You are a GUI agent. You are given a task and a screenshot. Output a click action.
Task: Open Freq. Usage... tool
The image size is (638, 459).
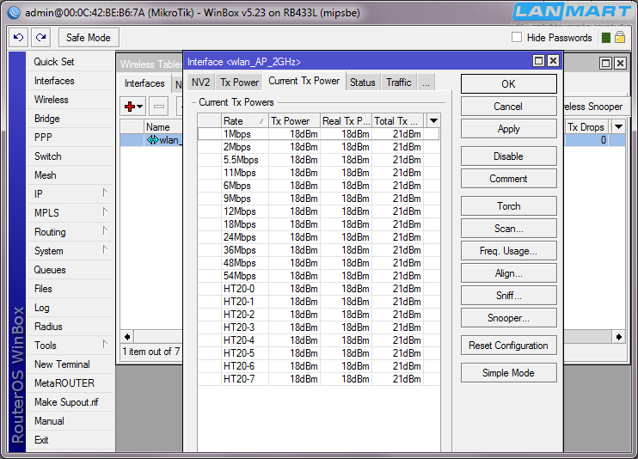[508, 251]
